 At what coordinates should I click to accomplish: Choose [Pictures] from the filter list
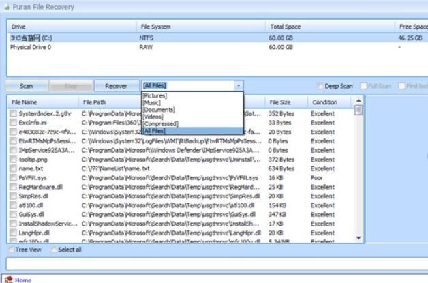[x=155, y=96]
